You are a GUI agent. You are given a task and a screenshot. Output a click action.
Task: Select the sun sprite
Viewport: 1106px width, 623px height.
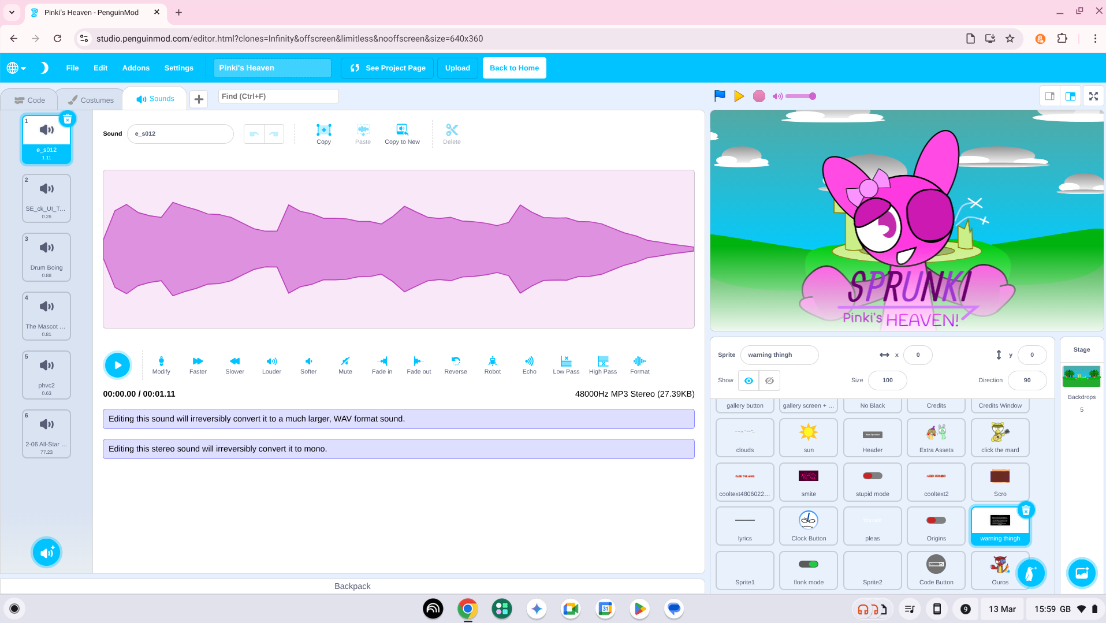[x=809, y=438]
